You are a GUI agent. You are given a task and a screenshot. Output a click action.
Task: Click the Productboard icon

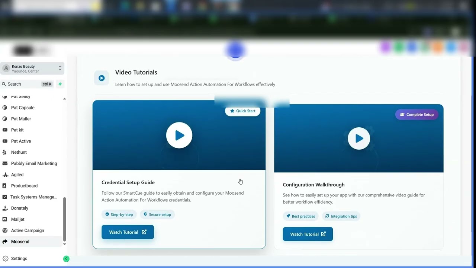5,186
